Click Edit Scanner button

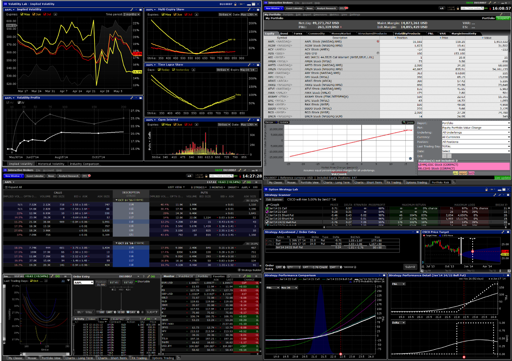tap(274, 200)
